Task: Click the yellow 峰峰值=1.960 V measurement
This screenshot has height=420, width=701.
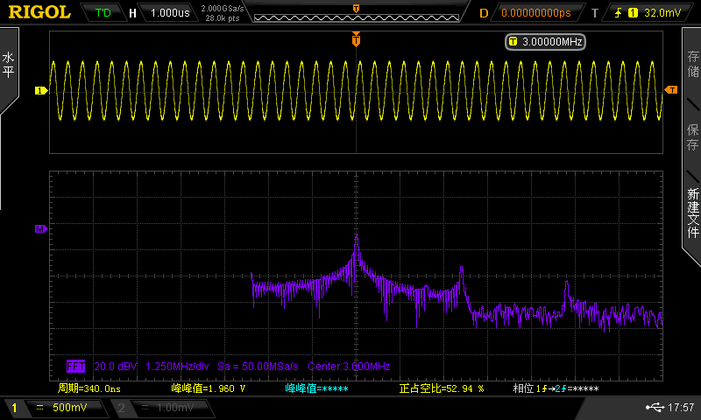Action: [x=209, y=388]
